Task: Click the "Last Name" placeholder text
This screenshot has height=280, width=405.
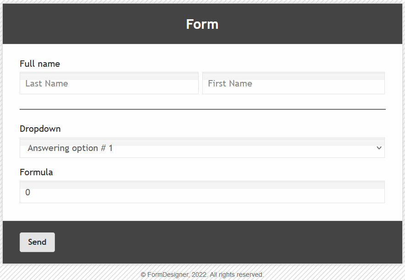Action: click(x=47, y=84)
